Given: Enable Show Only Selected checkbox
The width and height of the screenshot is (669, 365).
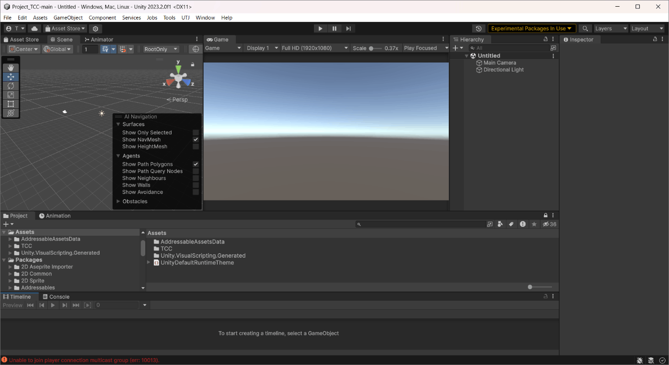Looking at the screenshot, I should pyautogui.click(x=195, y=133).
